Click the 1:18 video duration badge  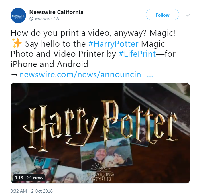19,177
